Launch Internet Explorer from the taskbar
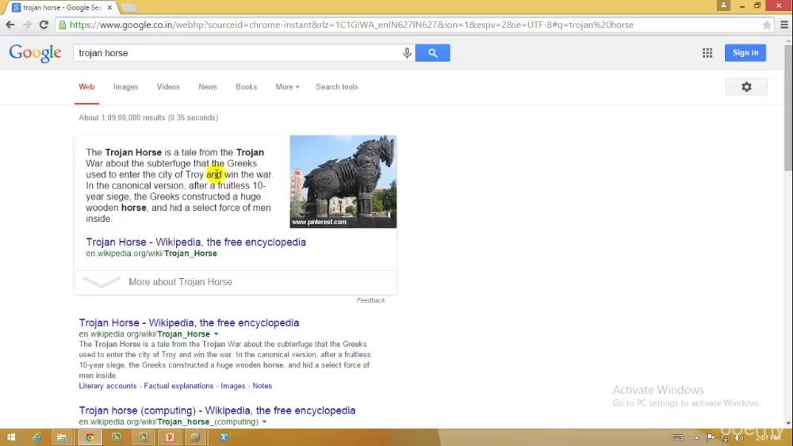This screenshot has width=793, height=446. [36, 437]
